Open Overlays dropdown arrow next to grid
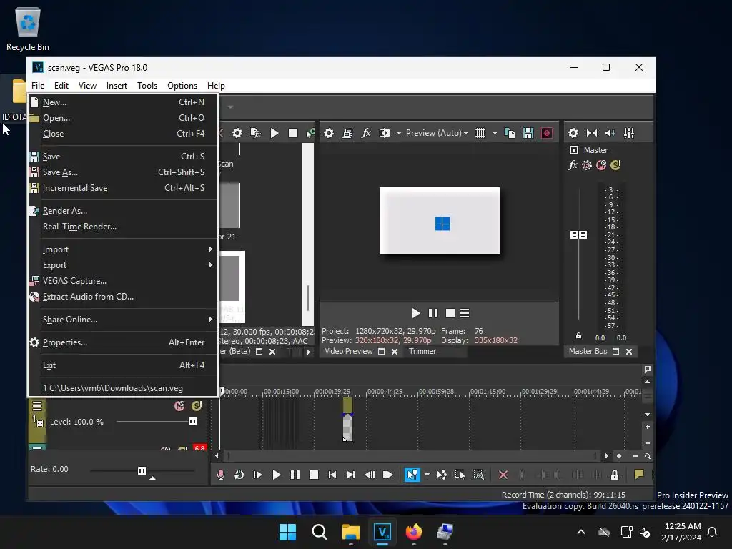 click(495, 133)
